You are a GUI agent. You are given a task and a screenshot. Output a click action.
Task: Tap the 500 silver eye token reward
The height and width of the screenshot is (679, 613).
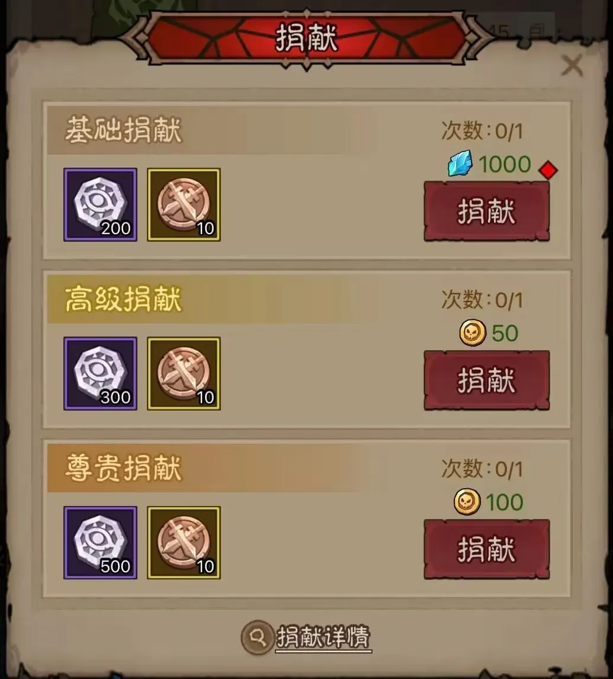[101, 543]
